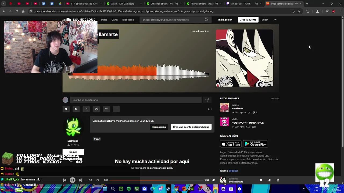Viewport: 344px width, 193px height.
Task: Open last dance track thumbnail
Action: click(224, 107)
